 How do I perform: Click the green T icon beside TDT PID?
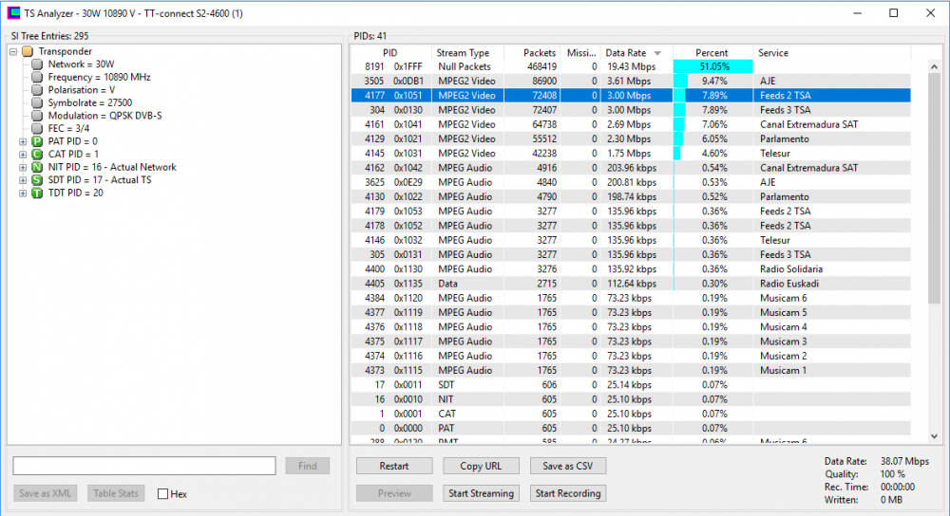(37, 193)
